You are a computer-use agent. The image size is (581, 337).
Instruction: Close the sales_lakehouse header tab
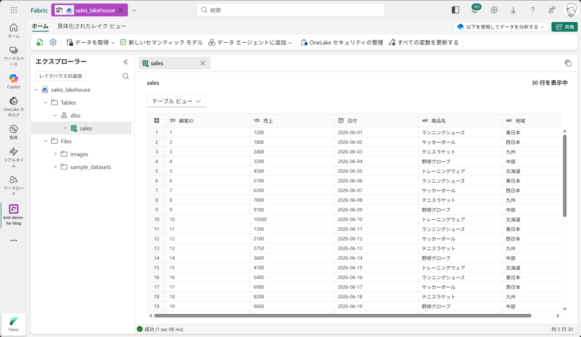tap(121, 10)
